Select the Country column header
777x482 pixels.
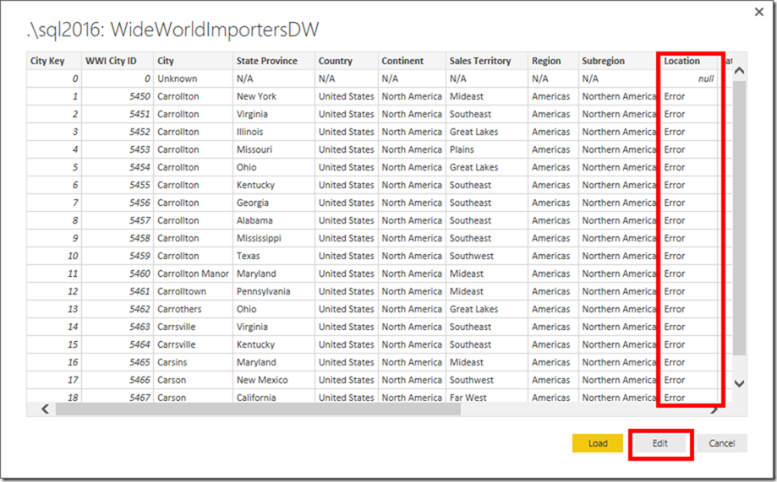click(x=347, y=61)
